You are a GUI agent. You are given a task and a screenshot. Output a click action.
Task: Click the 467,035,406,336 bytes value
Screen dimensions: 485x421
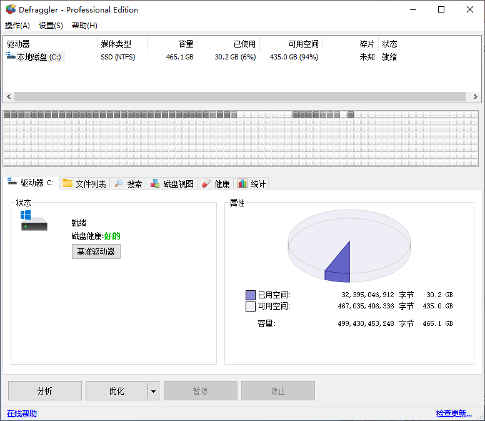(x=366, y=306)
